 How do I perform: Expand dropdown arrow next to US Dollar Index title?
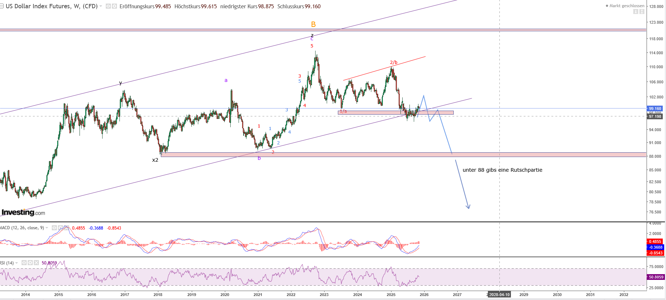(101, 6)
